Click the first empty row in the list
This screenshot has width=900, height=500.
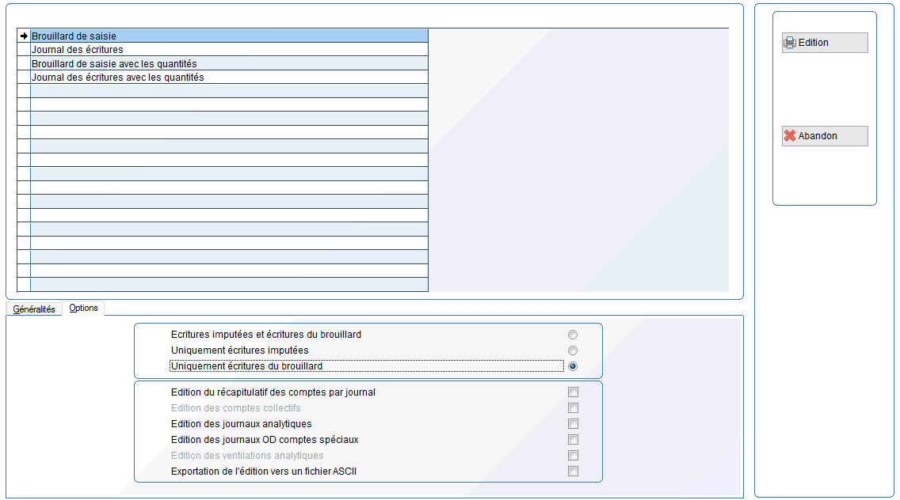(x=228, y=91)
